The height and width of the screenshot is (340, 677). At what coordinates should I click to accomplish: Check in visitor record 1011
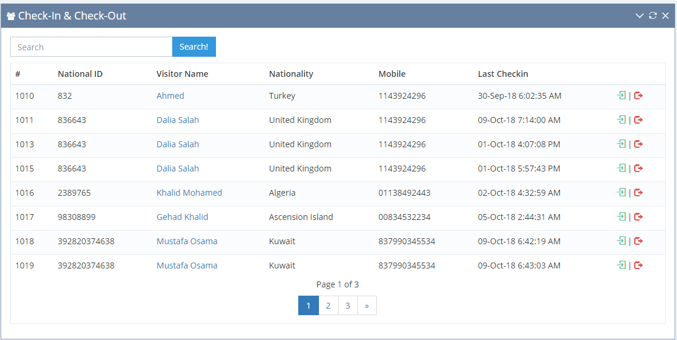point(621,120)
